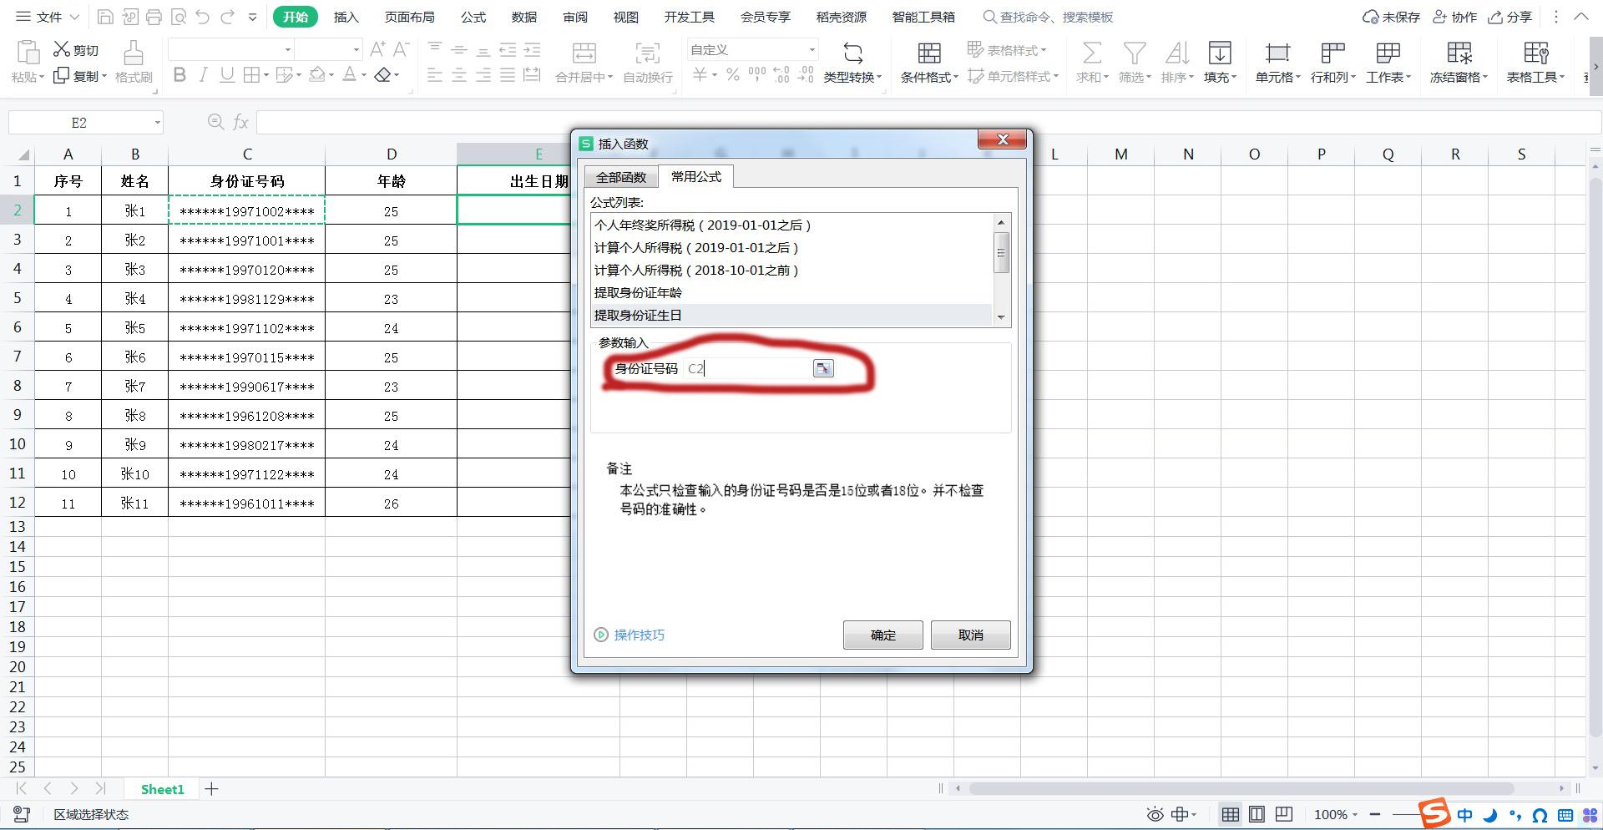Click the 身份证号码 input field

tap(747, 368)
